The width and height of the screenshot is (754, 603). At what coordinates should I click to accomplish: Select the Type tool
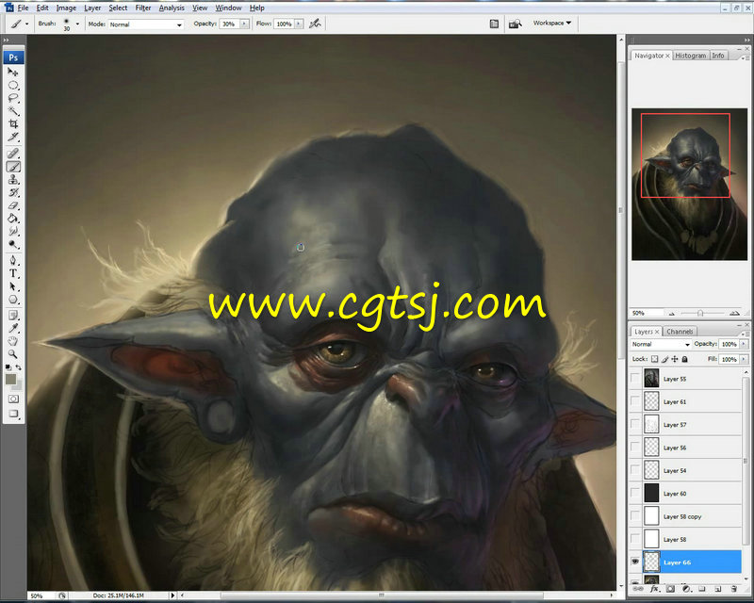[13, 273]
